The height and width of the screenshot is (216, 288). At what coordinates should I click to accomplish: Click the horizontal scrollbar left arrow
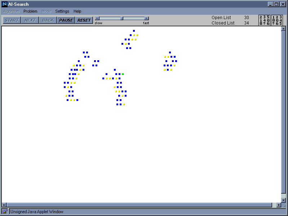point(4,205)
